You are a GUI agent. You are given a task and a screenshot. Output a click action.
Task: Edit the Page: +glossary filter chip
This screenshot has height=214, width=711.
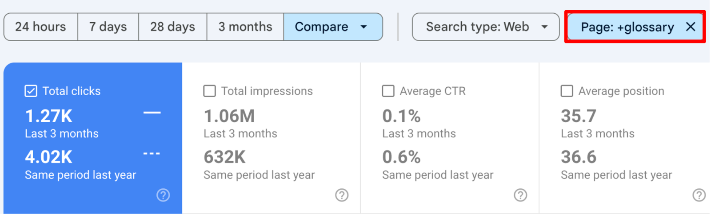pyautogui.click(x=627, y=27)
